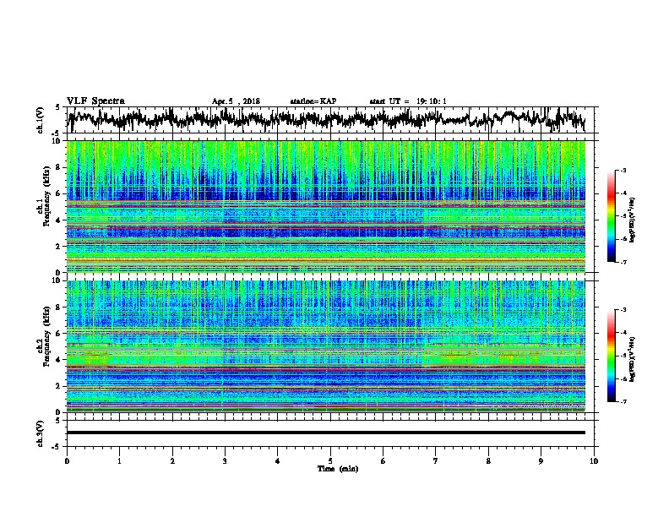Viewport: 669px width, 517px height.
Task: Click the ch.1 frequency spectrogram panel
Action: point(326,206)
